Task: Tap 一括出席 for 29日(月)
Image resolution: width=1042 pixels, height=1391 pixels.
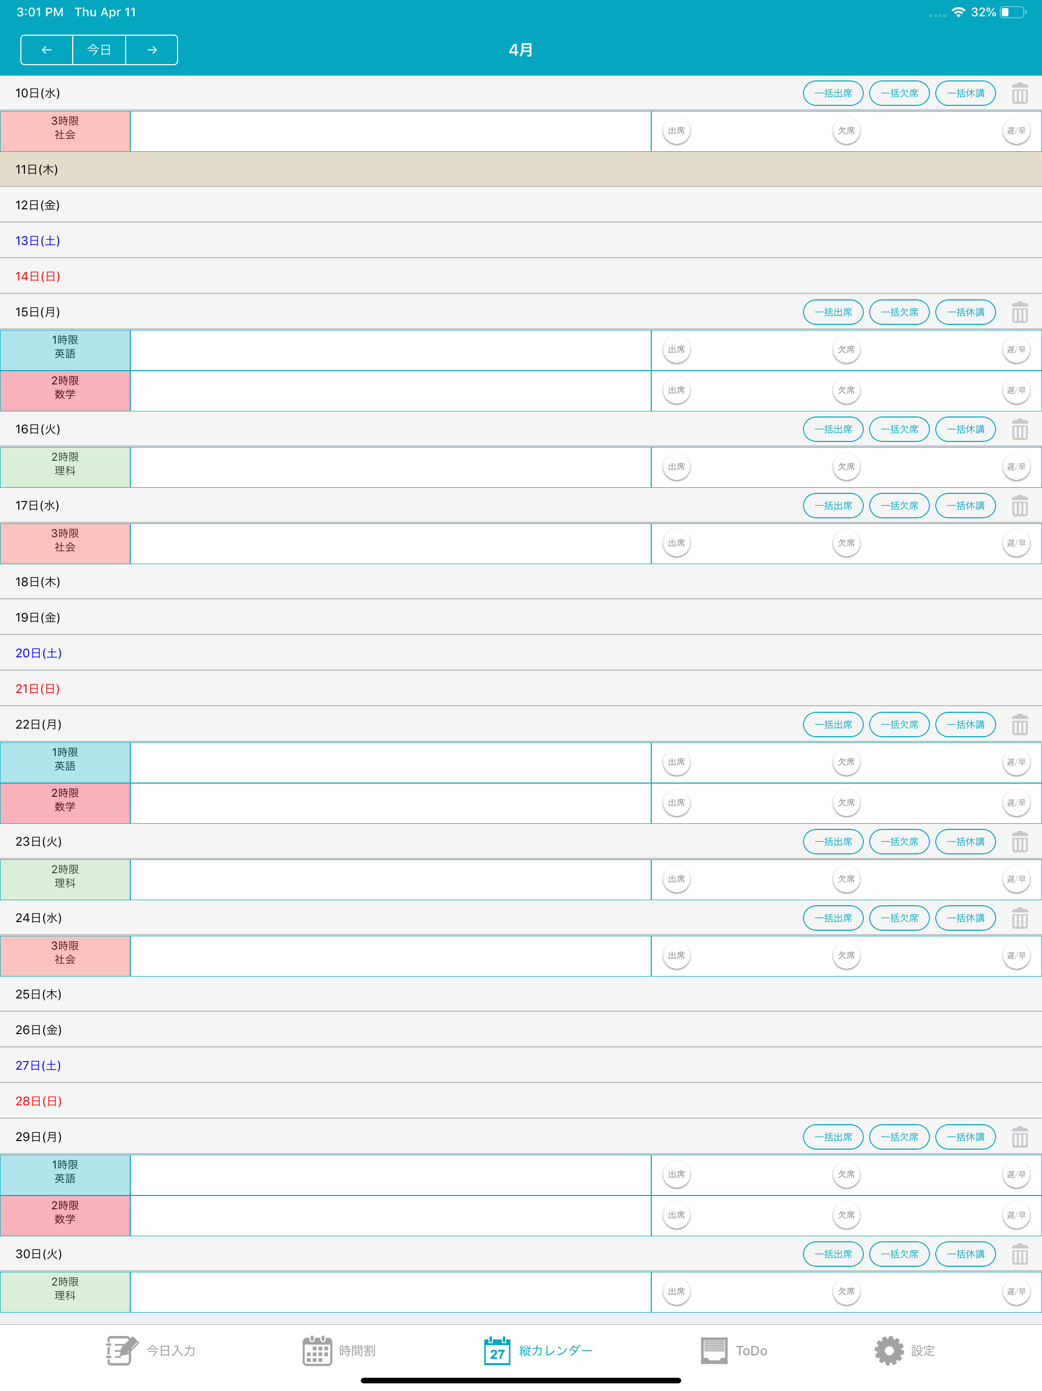Action: [x=833, y=1137]
